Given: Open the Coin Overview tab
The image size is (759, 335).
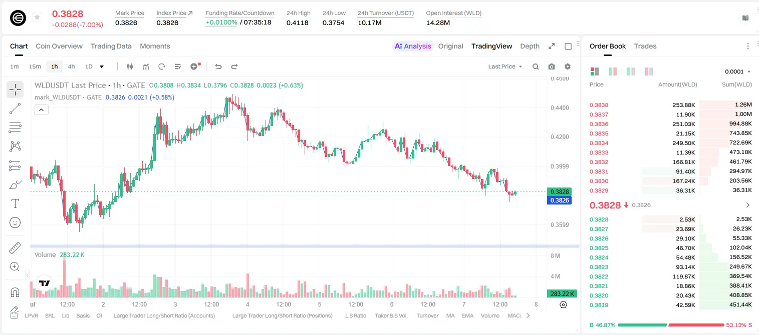Looking at the screenshot, I should pos(59,46).
